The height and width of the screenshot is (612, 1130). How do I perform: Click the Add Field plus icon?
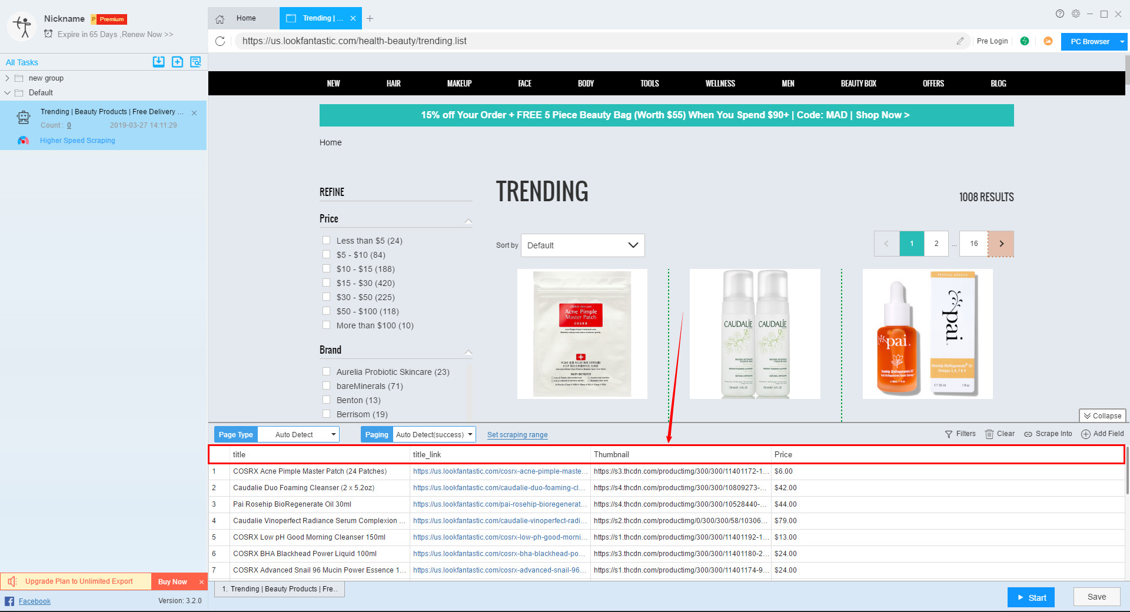[x=1086, y=434]
